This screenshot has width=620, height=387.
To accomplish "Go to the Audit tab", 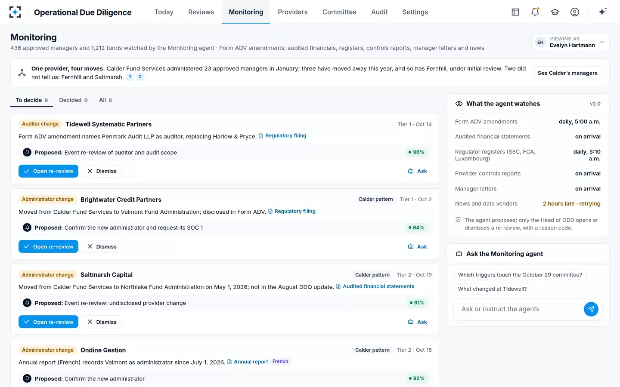I will click(x=379, y=12).
